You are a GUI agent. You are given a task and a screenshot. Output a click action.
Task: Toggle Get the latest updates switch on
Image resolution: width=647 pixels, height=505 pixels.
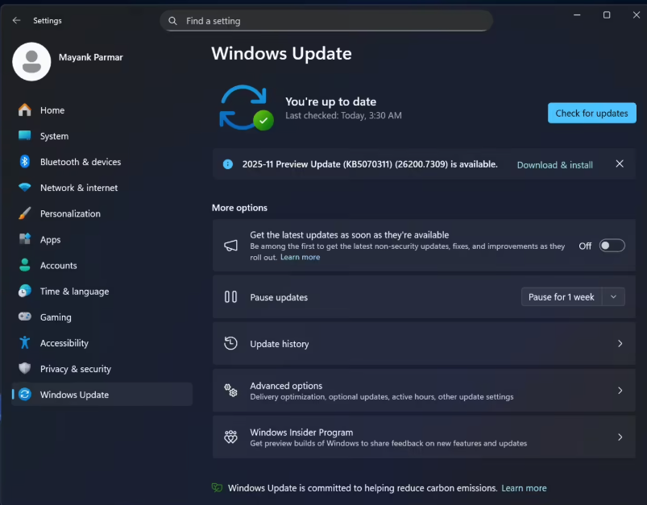pos(612,246)
